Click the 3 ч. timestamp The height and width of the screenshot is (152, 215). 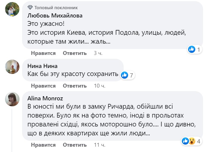point(98,53)
